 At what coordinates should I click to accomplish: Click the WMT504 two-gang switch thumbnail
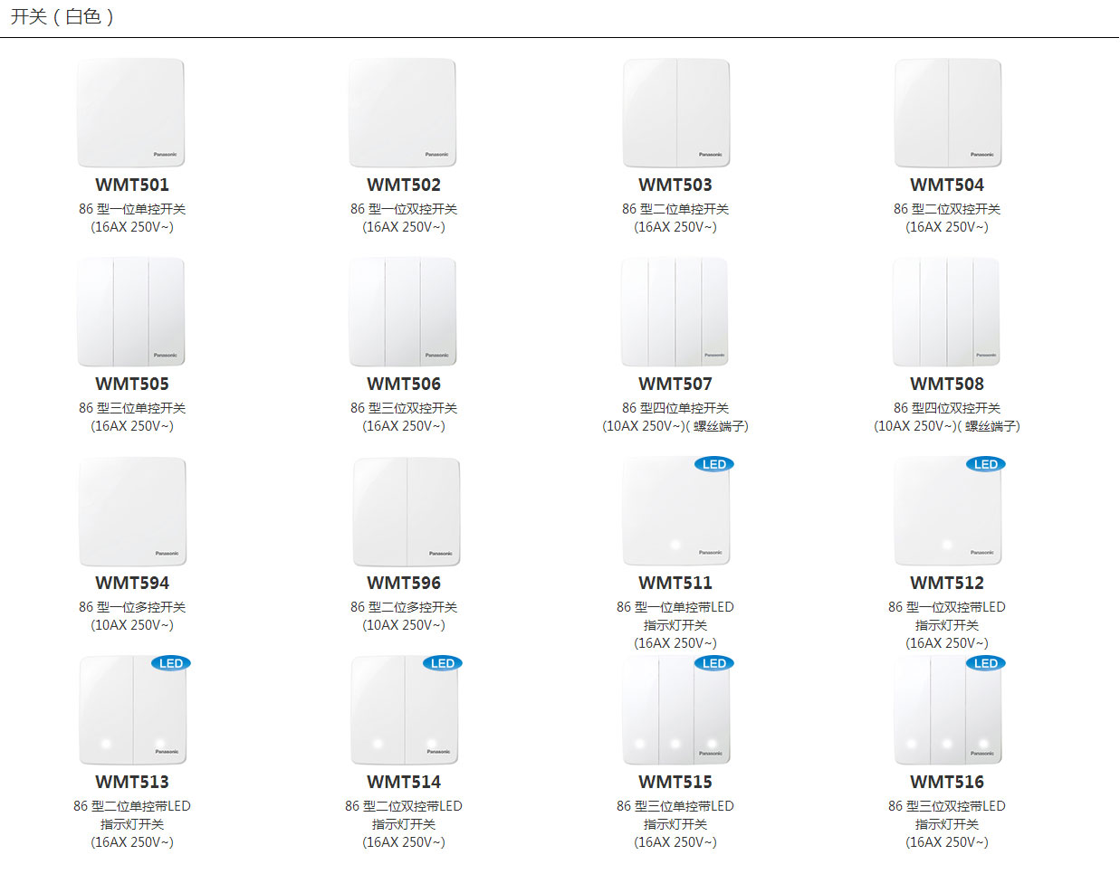pos(947,113)
